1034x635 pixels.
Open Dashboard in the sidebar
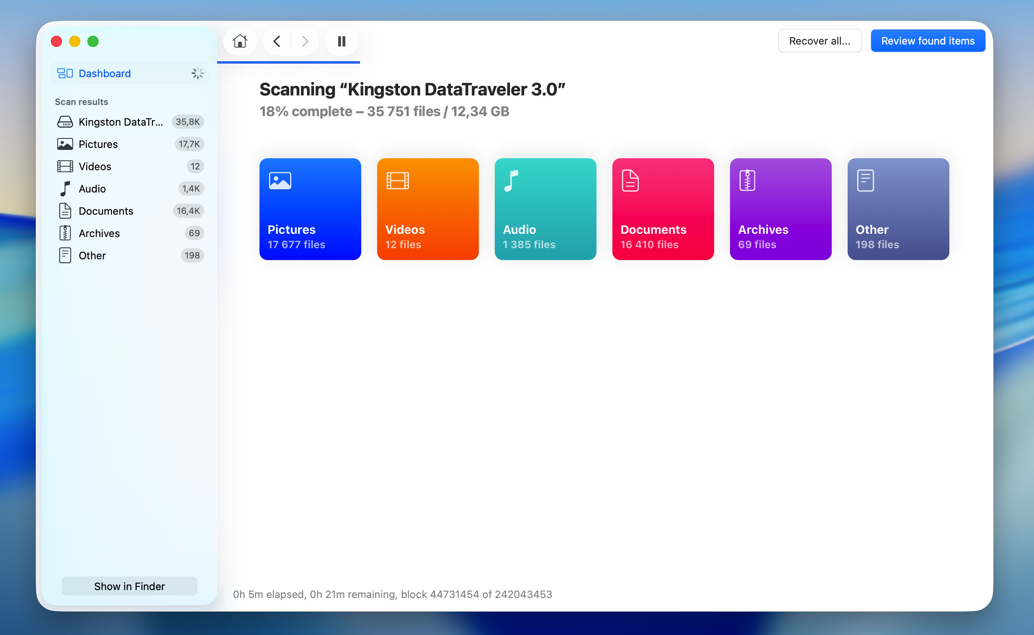click(x=129, y=74)
